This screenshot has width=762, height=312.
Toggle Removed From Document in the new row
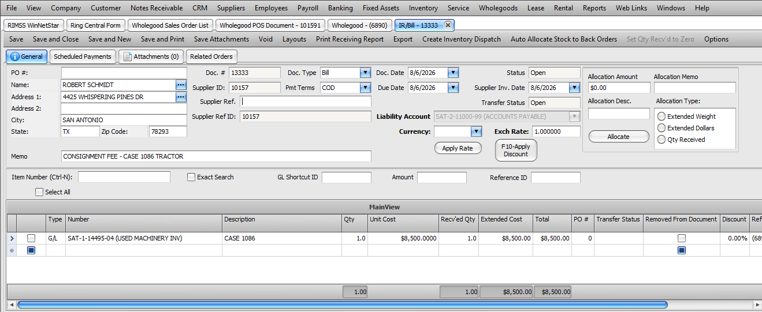pyautogui.click(x=682, y=250)
